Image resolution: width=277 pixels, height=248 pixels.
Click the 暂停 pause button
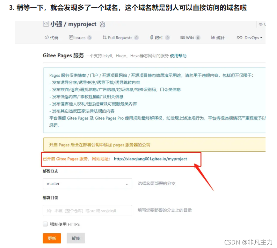click(76, 238)
